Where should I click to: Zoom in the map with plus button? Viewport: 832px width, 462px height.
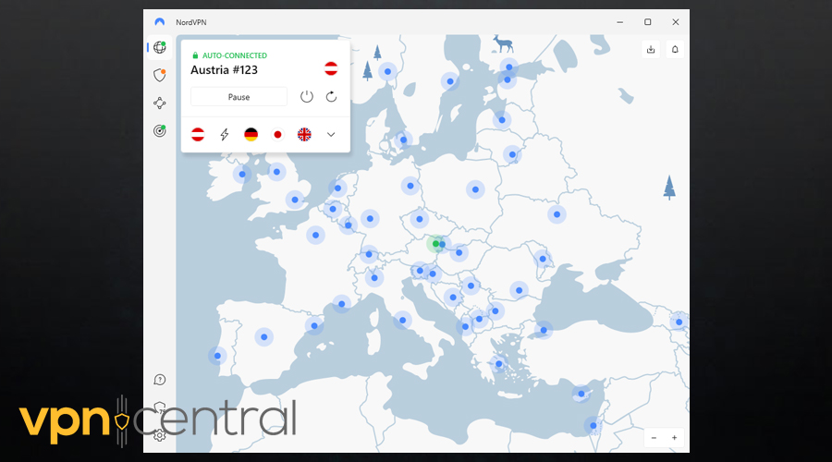pos(674,438)
